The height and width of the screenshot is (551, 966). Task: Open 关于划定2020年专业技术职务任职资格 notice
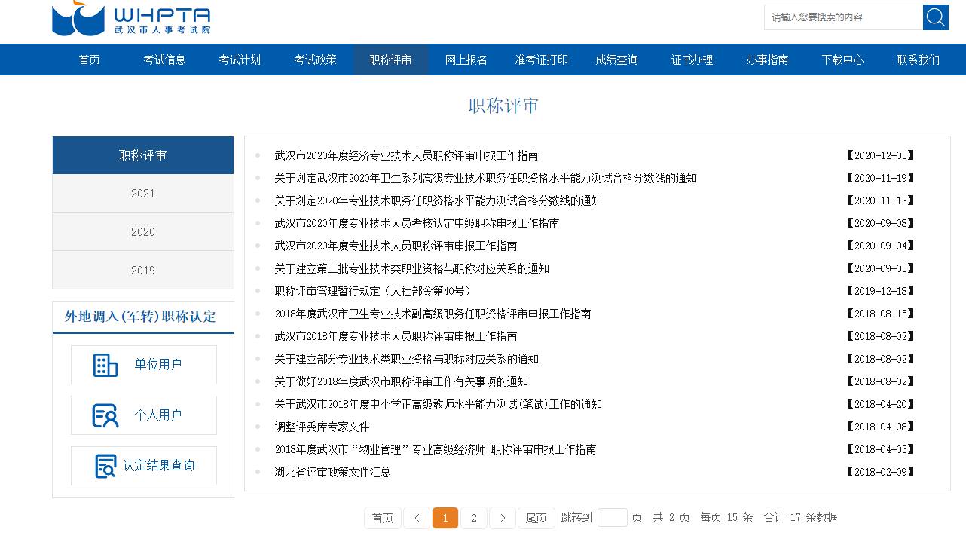pos(438,201)
